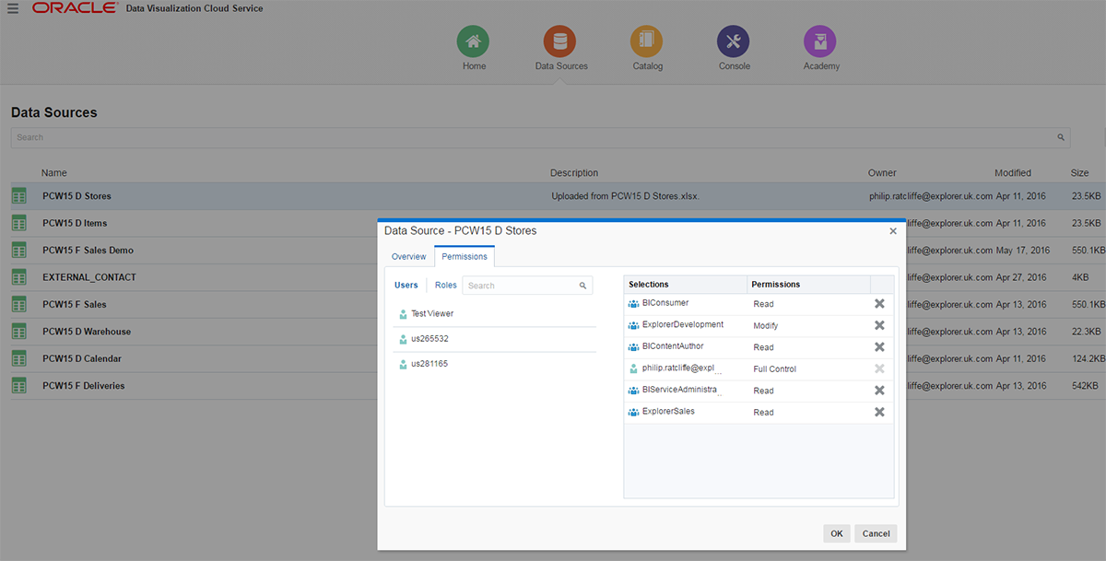Open the PCW15 F Sales Demo data source
The height and width of the screenshot is (561, 1106).
pos(88,251)
